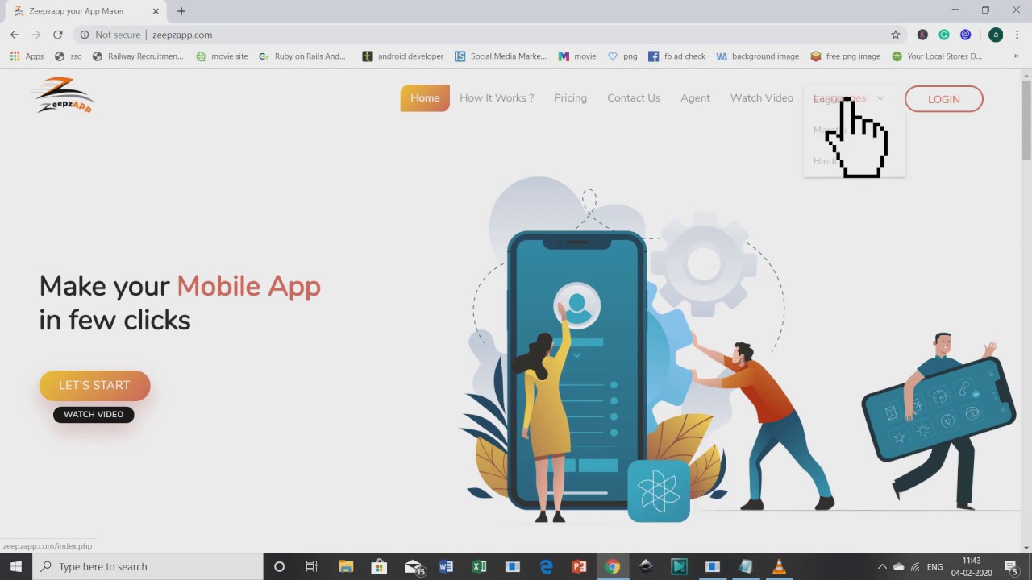
Task: Open the red K extension icon
Action: click(922, 35)
